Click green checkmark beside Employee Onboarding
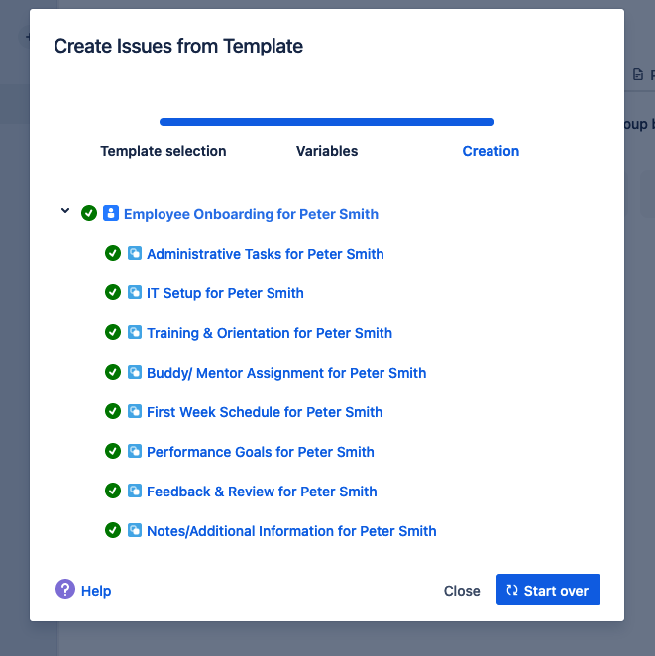 (x=89, y=213)
